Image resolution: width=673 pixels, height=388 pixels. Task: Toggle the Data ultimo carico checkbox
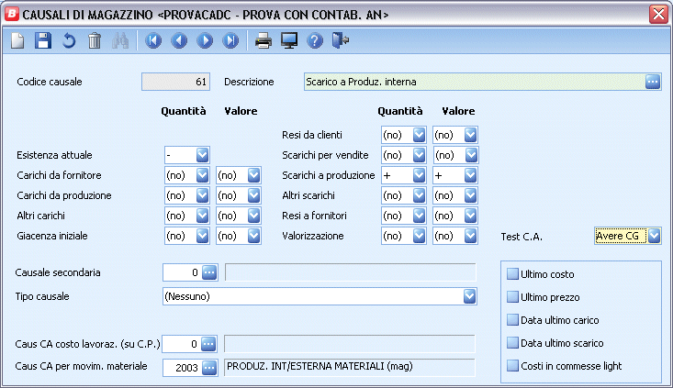pos(512,320)
